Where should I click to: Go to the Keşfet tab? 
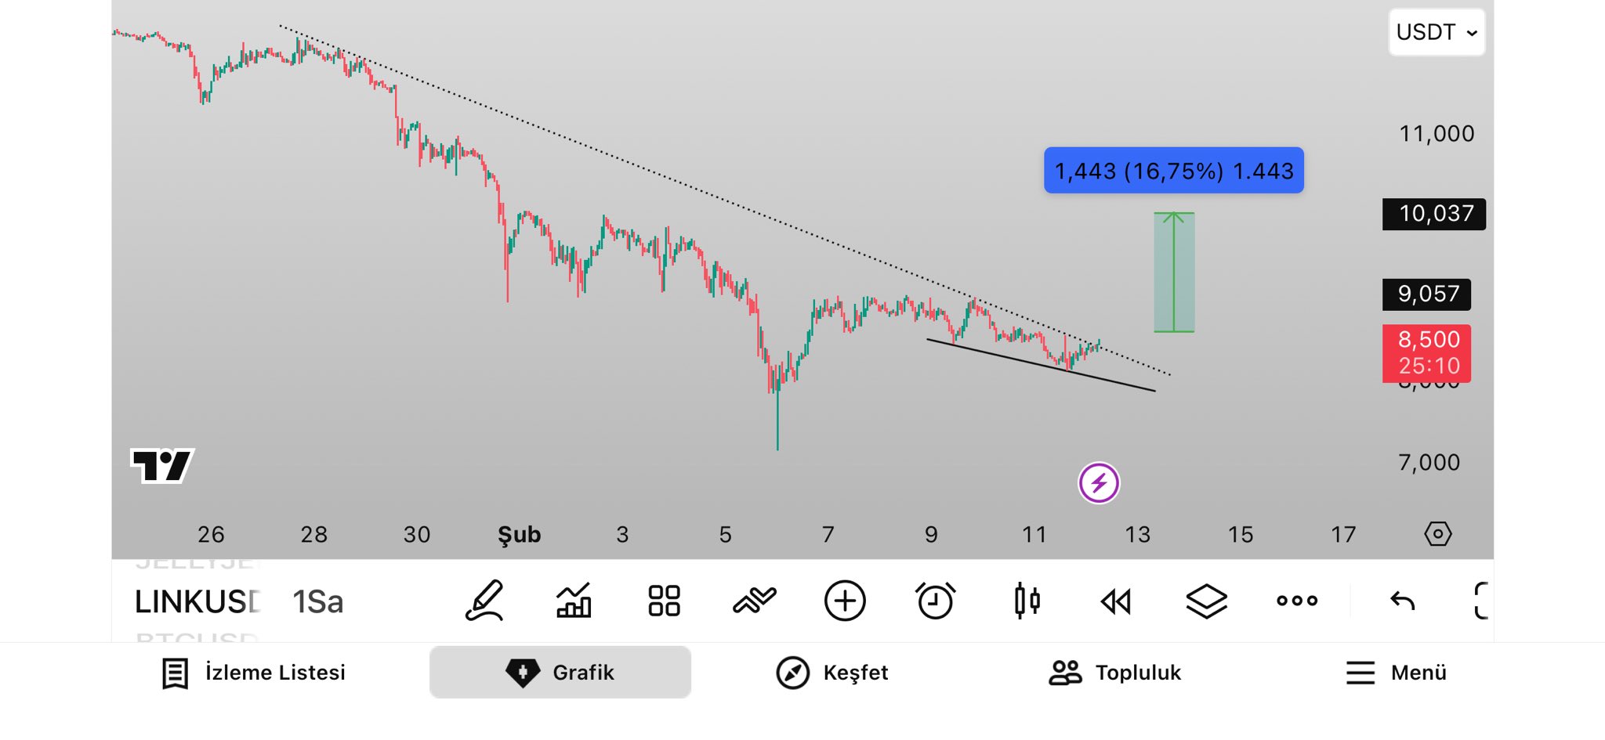(832, 673)
